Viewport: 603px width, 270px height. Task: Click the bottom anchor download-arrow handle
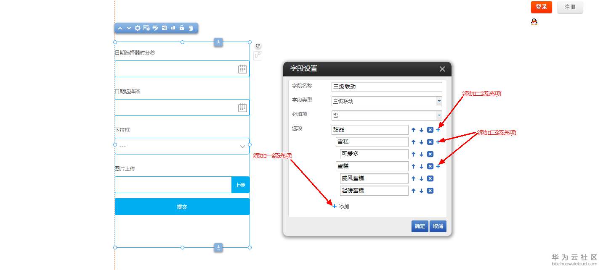[x=218, y=248]
